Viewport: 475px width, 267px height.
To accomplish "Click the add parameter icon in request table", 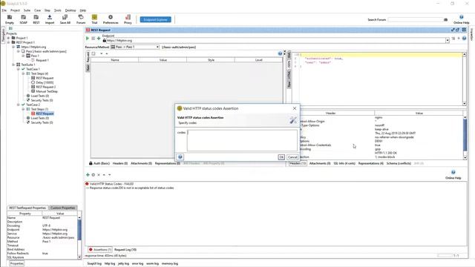I will (x=94, y=53).
